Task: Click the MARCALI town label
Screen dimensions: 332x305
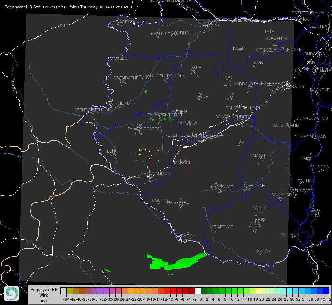Action: click(x=183, y=162)
